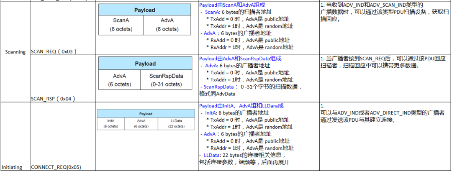
Task: Click the line "InitA: 6 bytes的广播者地址"
Action: 237,113
